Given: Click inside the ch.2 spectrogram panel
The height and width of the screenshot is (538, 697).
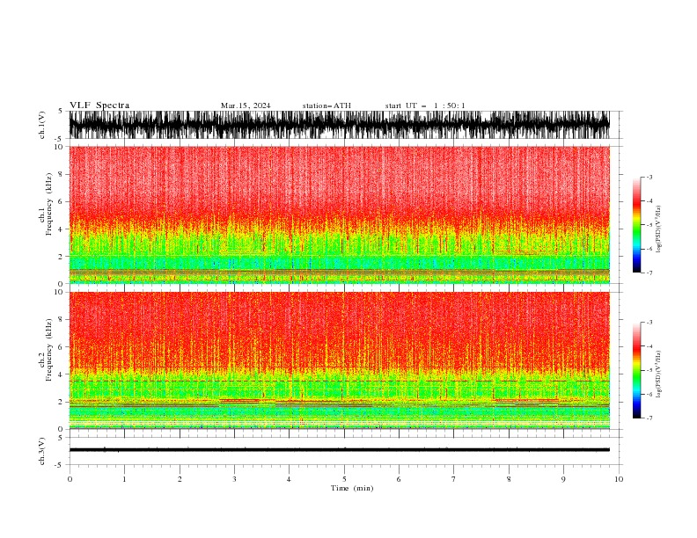Looking at the screenshot, I should (339, 360).
